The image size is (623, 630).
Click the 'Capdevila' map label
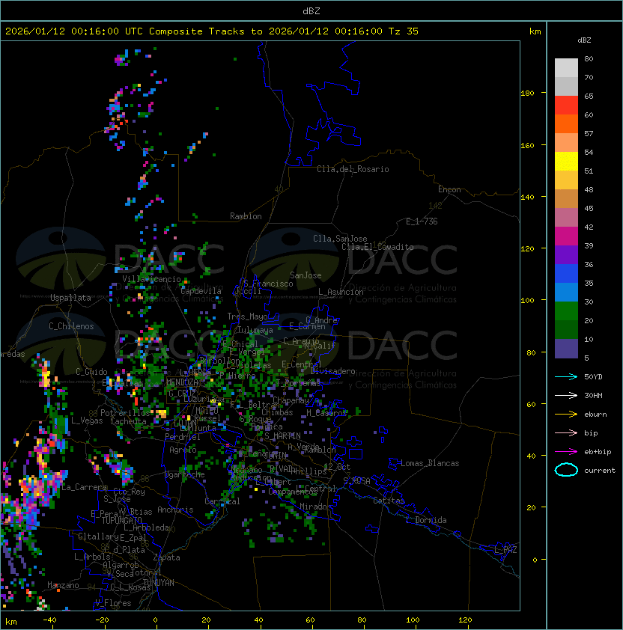[201, 291]
